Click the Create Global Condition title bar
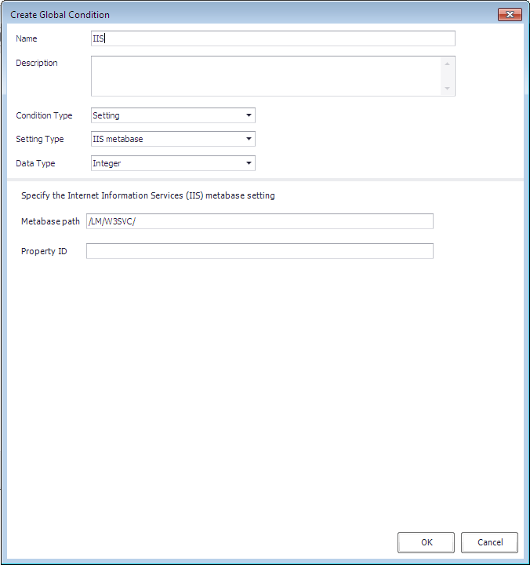The image size is (530, 565). point(235,14)
